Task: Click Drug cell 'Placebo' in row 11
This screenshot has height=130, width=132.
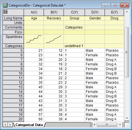Action: pos(114,78)
